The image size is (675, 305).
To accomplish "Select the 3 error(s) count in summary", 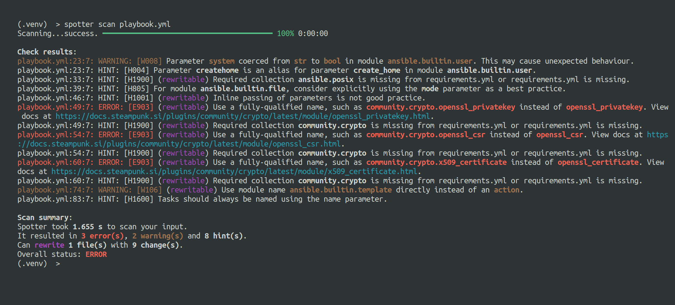I will tap(102, 236).
